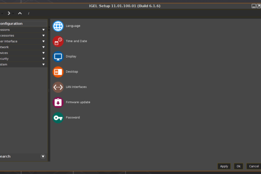Expand the Sessions tree arrow
The height and width of the screenshot is (174, 261).
pos(43,30)
